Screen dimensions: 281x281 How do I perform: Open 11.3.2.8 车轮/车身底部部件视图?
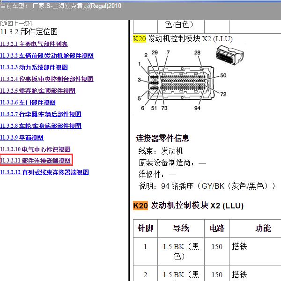[x=41, y=126]
